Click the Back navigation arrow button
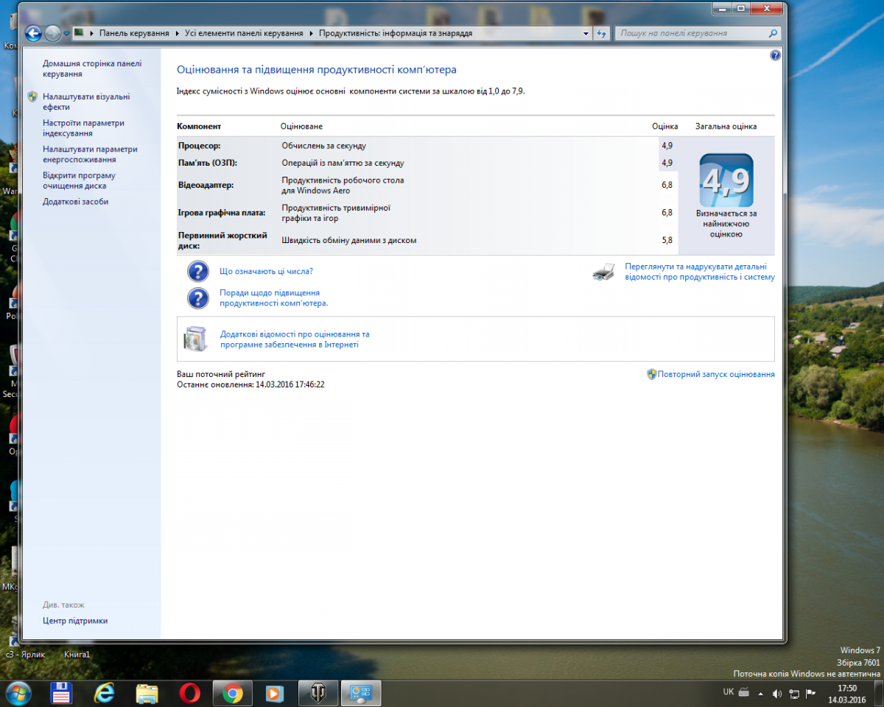 [33, 33]
